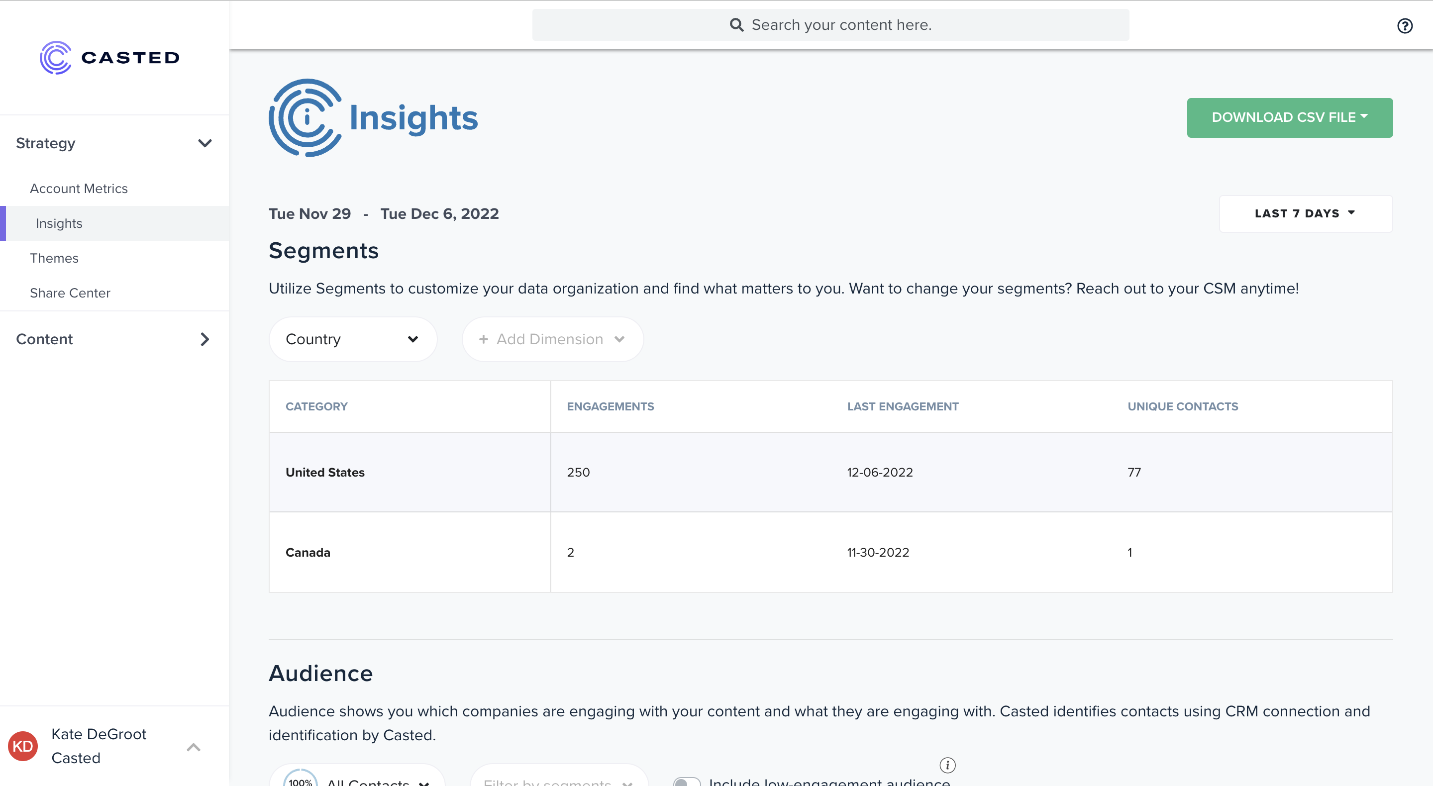Open Share Center in sidebar
Image resolution: width=1433 pixels, height=786 pixels.
click(x=70, y=293)
